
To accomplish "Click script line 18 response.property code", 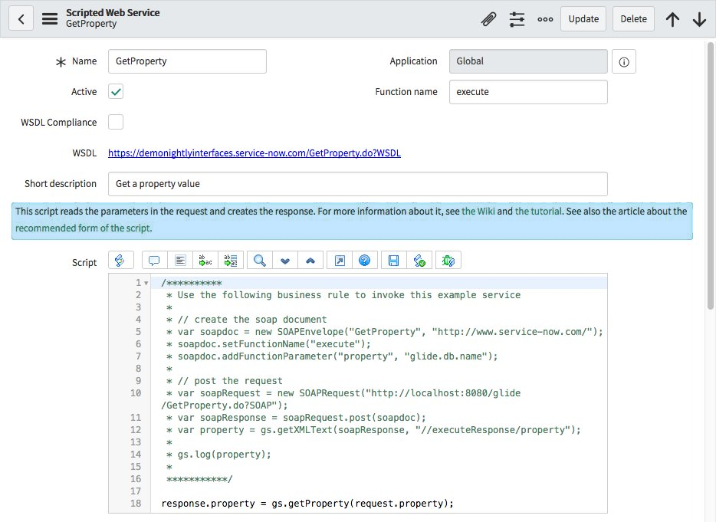I will coord(307,504).
